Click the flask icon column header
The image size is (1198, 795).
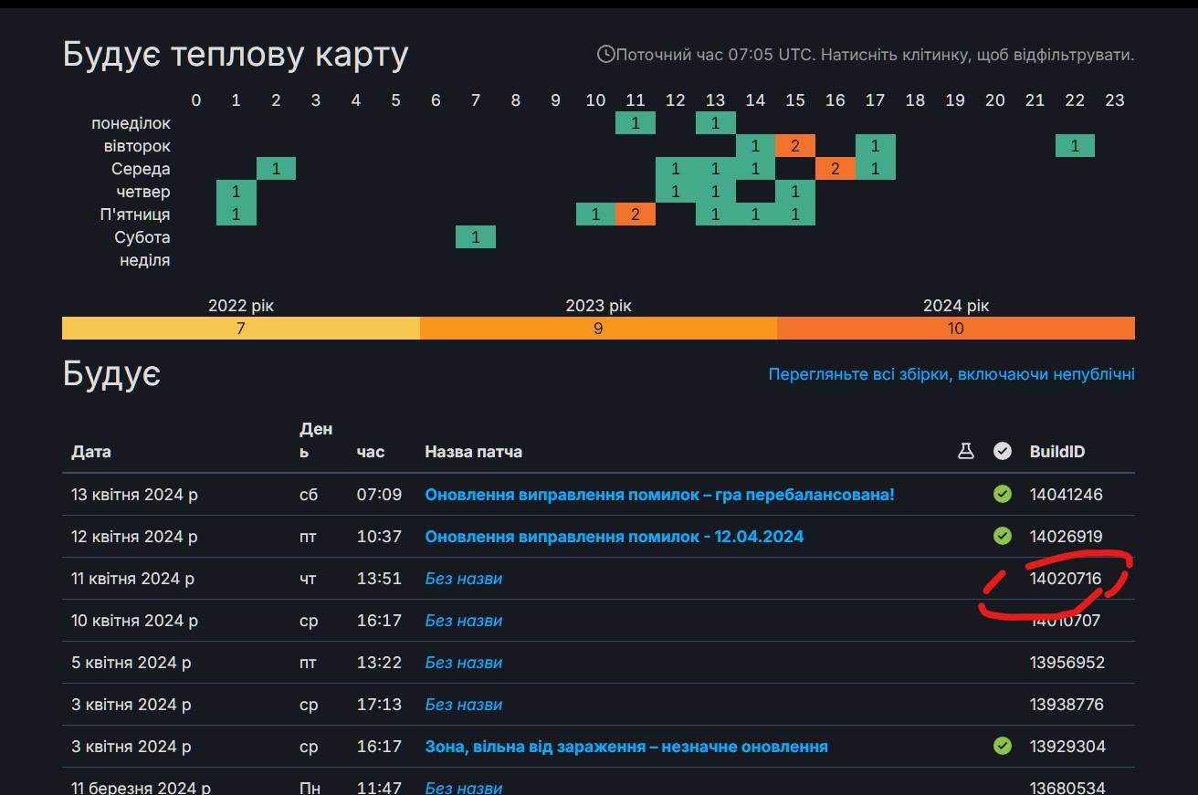coord(965,451)
